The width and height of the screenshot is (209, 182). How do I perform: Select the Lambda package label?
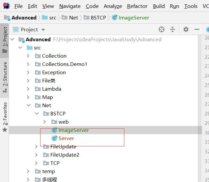point(52,89)
